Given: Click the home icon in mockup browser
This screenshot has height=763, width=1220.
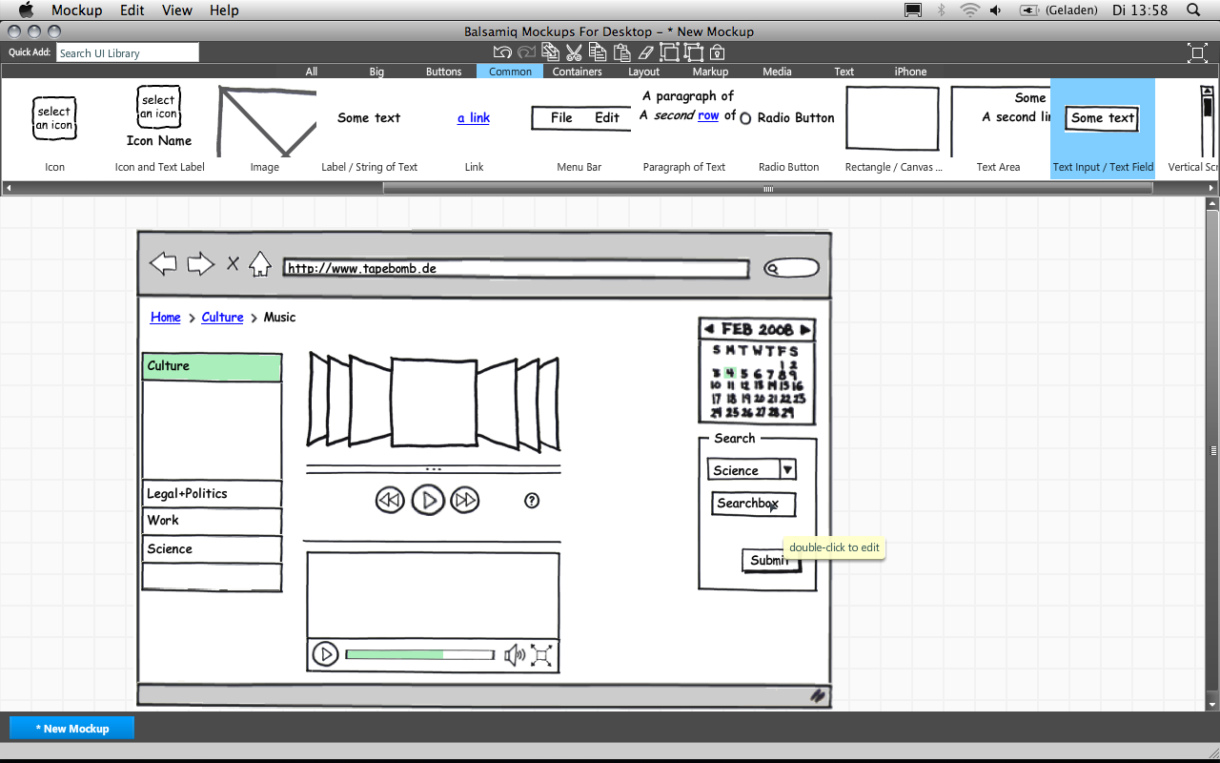Looking at the screenshot, I should pyautogui.click(x=259, y=264).
